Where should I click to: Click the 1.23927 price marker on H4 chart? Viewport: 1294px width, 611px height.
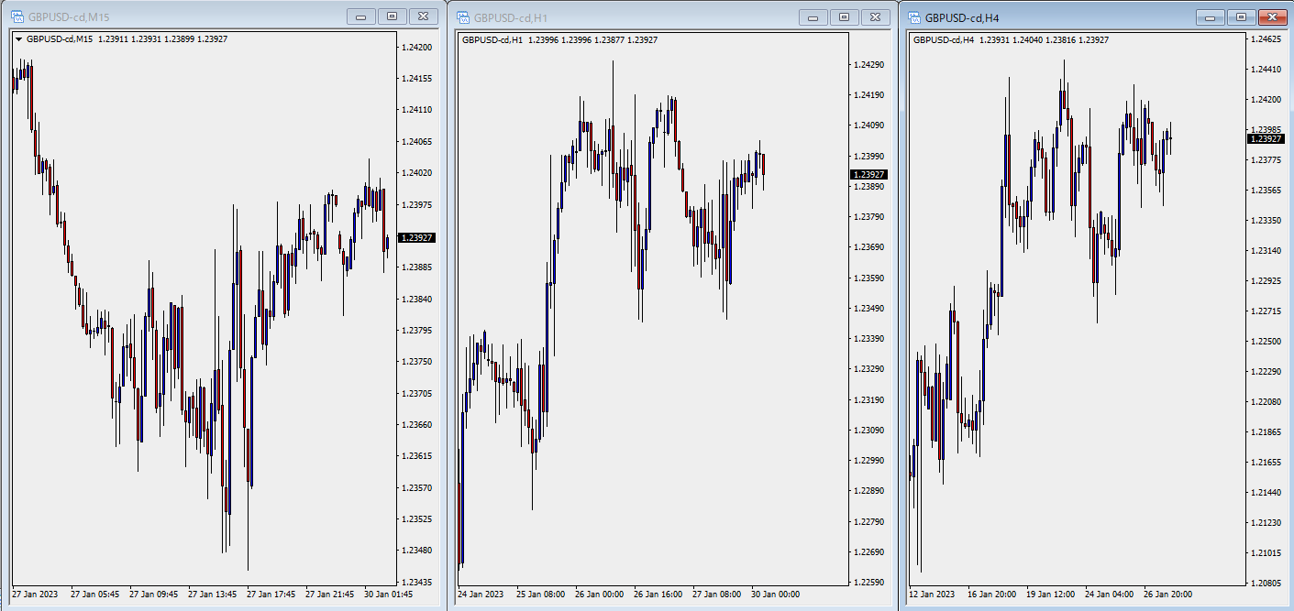pyautogui.click(x=1266, y=139)
